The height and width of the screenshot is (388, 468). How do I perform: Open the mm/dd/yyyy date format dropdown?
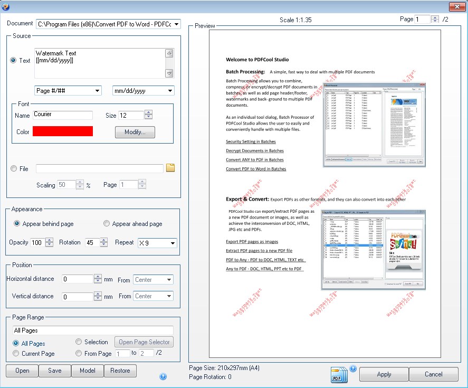tap(170, 90)
